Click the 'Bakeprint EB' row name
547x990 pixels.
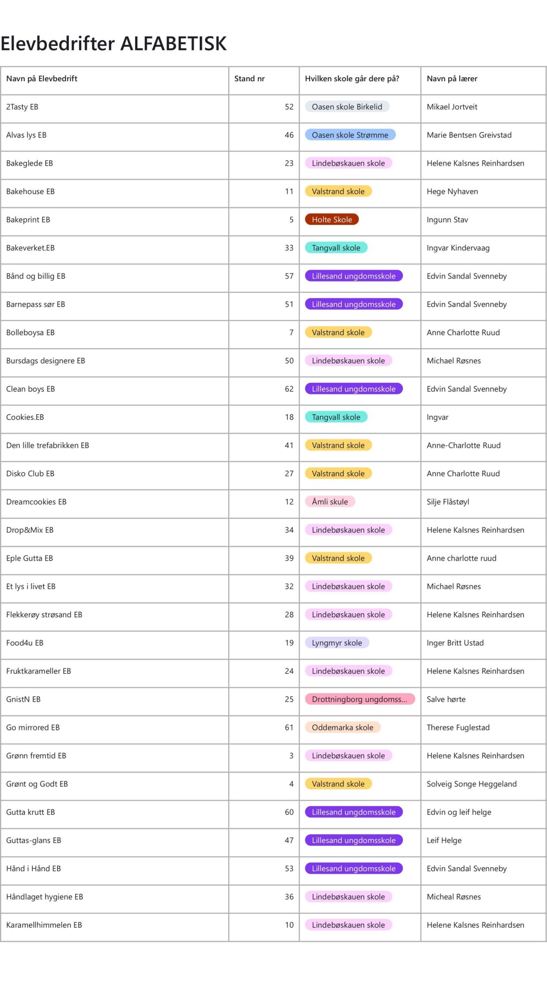28,220
